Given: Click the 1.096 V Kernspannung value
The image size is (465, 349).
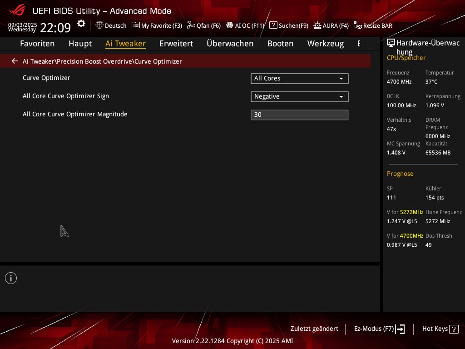Looking at the screenshot, I should [435, 105].
